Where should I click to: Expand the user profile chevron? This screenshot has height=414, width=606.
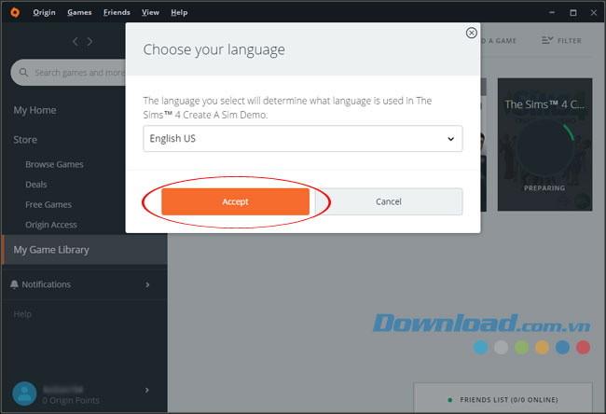(147, 390)
